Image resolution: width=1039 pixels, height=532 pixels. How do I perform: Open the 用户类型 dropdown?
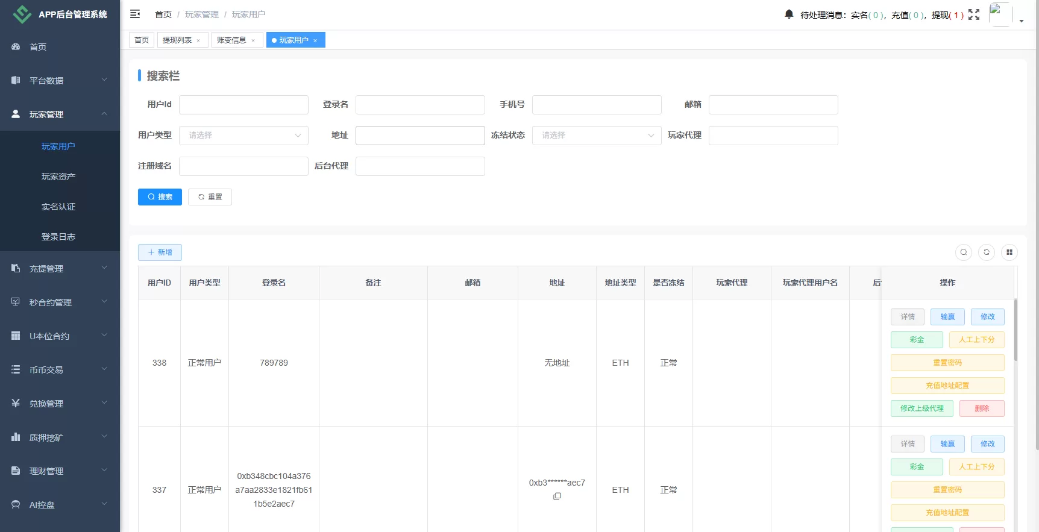pyautogui.click(x=243, y=136)
